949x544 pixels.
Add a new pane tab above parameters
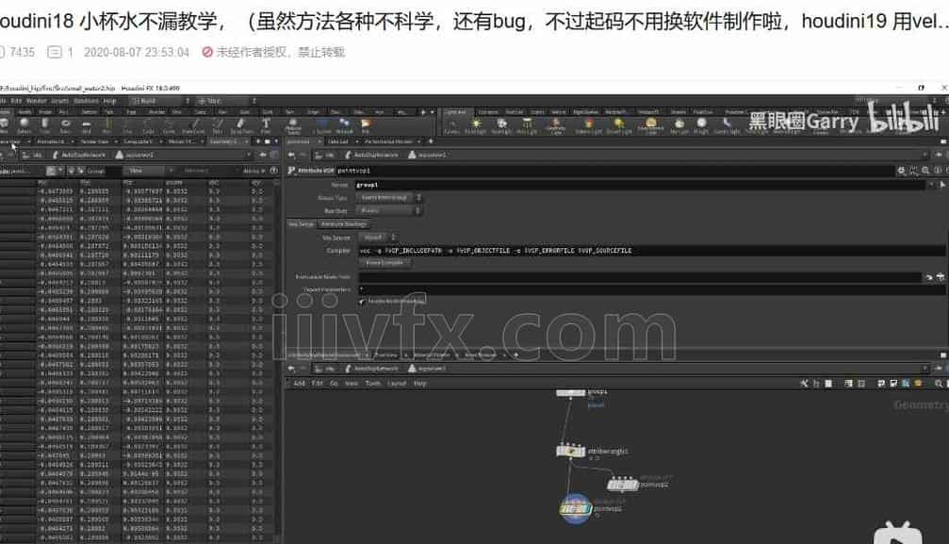click(x=431, y=141)
